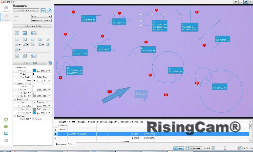Open the arrow beside the two-circle tool
Viewport: 253px width, 152px height.
coord(20,49)
